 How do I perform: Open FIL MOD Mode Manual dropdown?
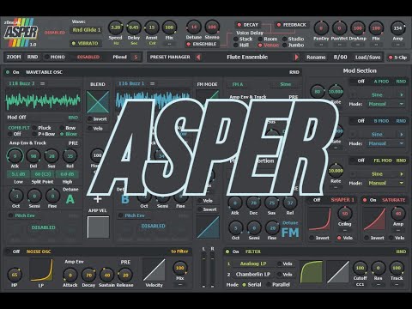click(x=385, y=183)
